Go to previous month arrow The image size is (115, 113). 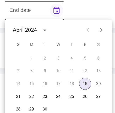[x=88, y=30]
